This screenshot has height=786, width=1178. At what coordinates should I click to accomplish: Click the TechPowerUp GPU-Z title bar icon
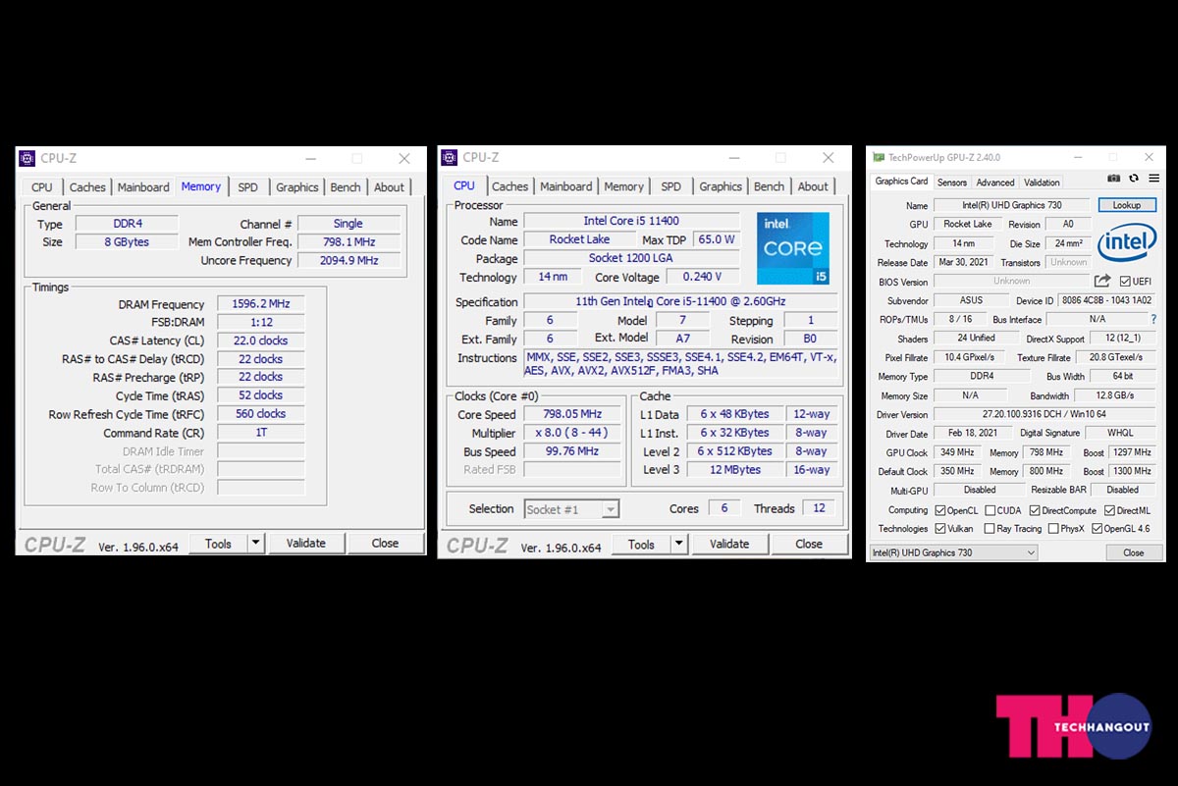click(x=878, y=157)
